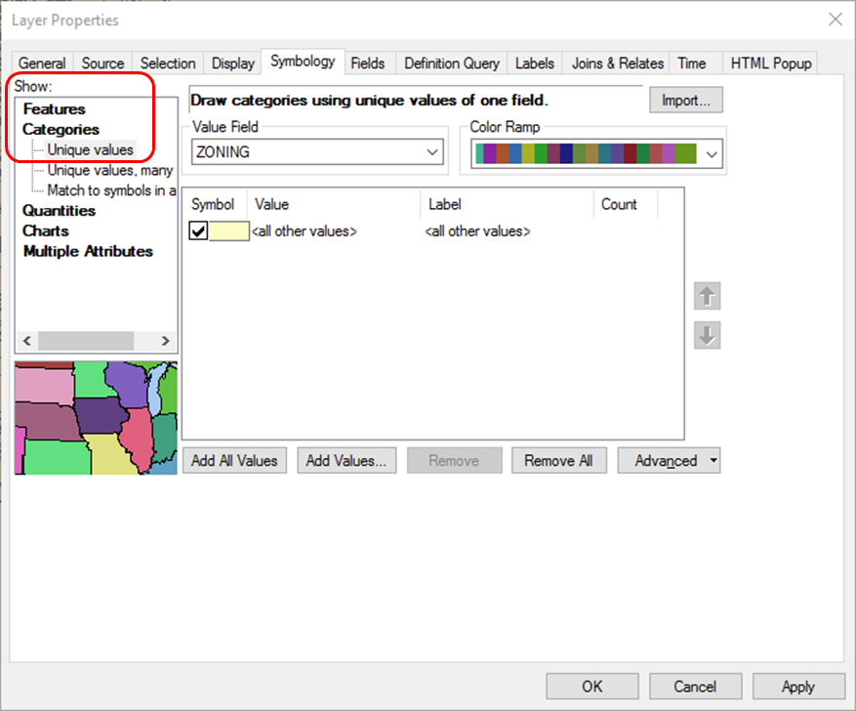
Task: Open the Definition Query tab
Action: coord(451,63)
